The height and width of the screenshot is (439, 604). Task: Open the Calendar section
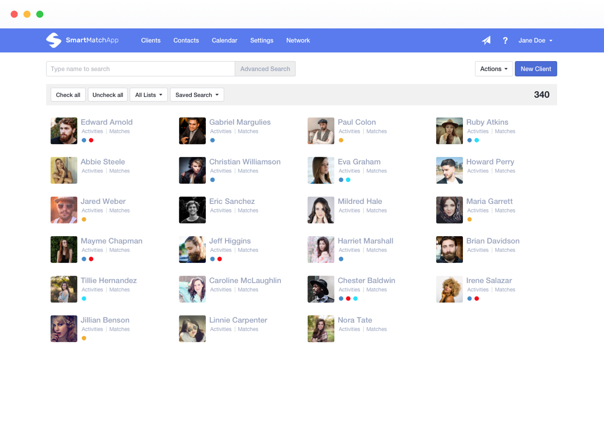click(x=224, y=40)
